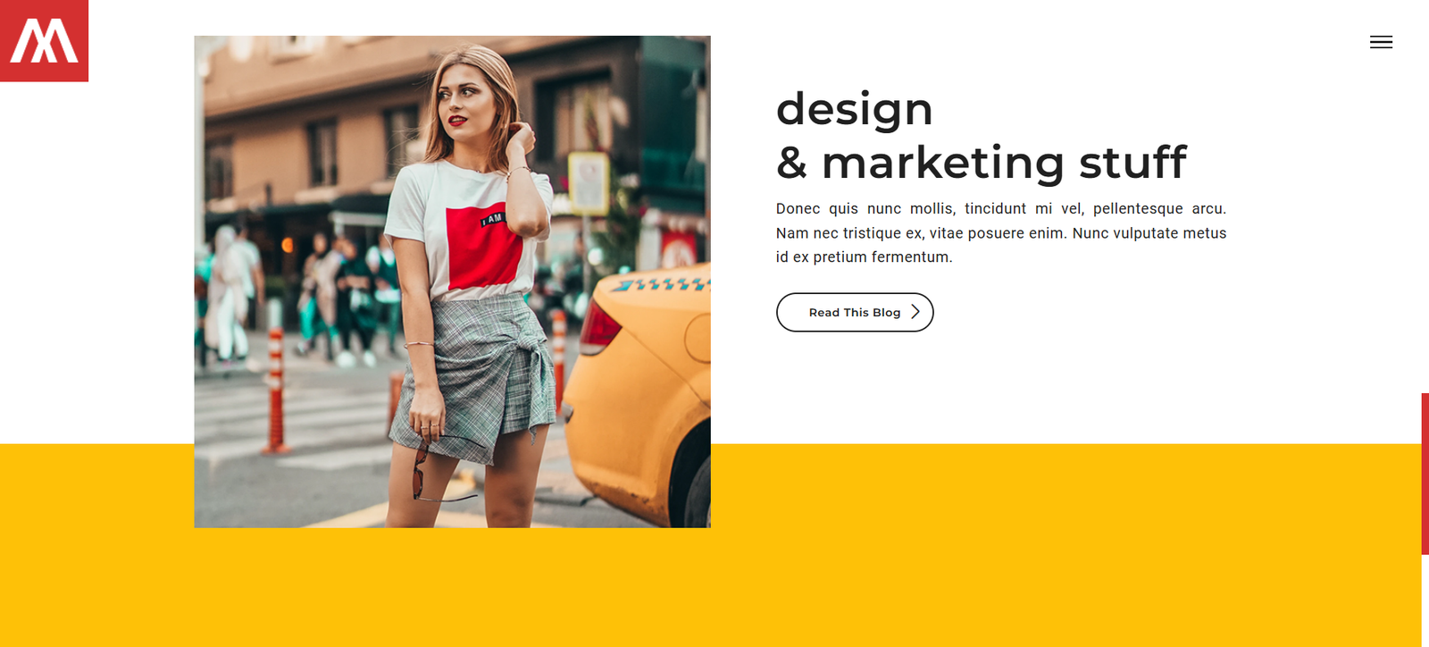Viewport: 1429px width, 647px height.
Task: Click the scrollbar track below the red thumb
Action: (1425, 601)
